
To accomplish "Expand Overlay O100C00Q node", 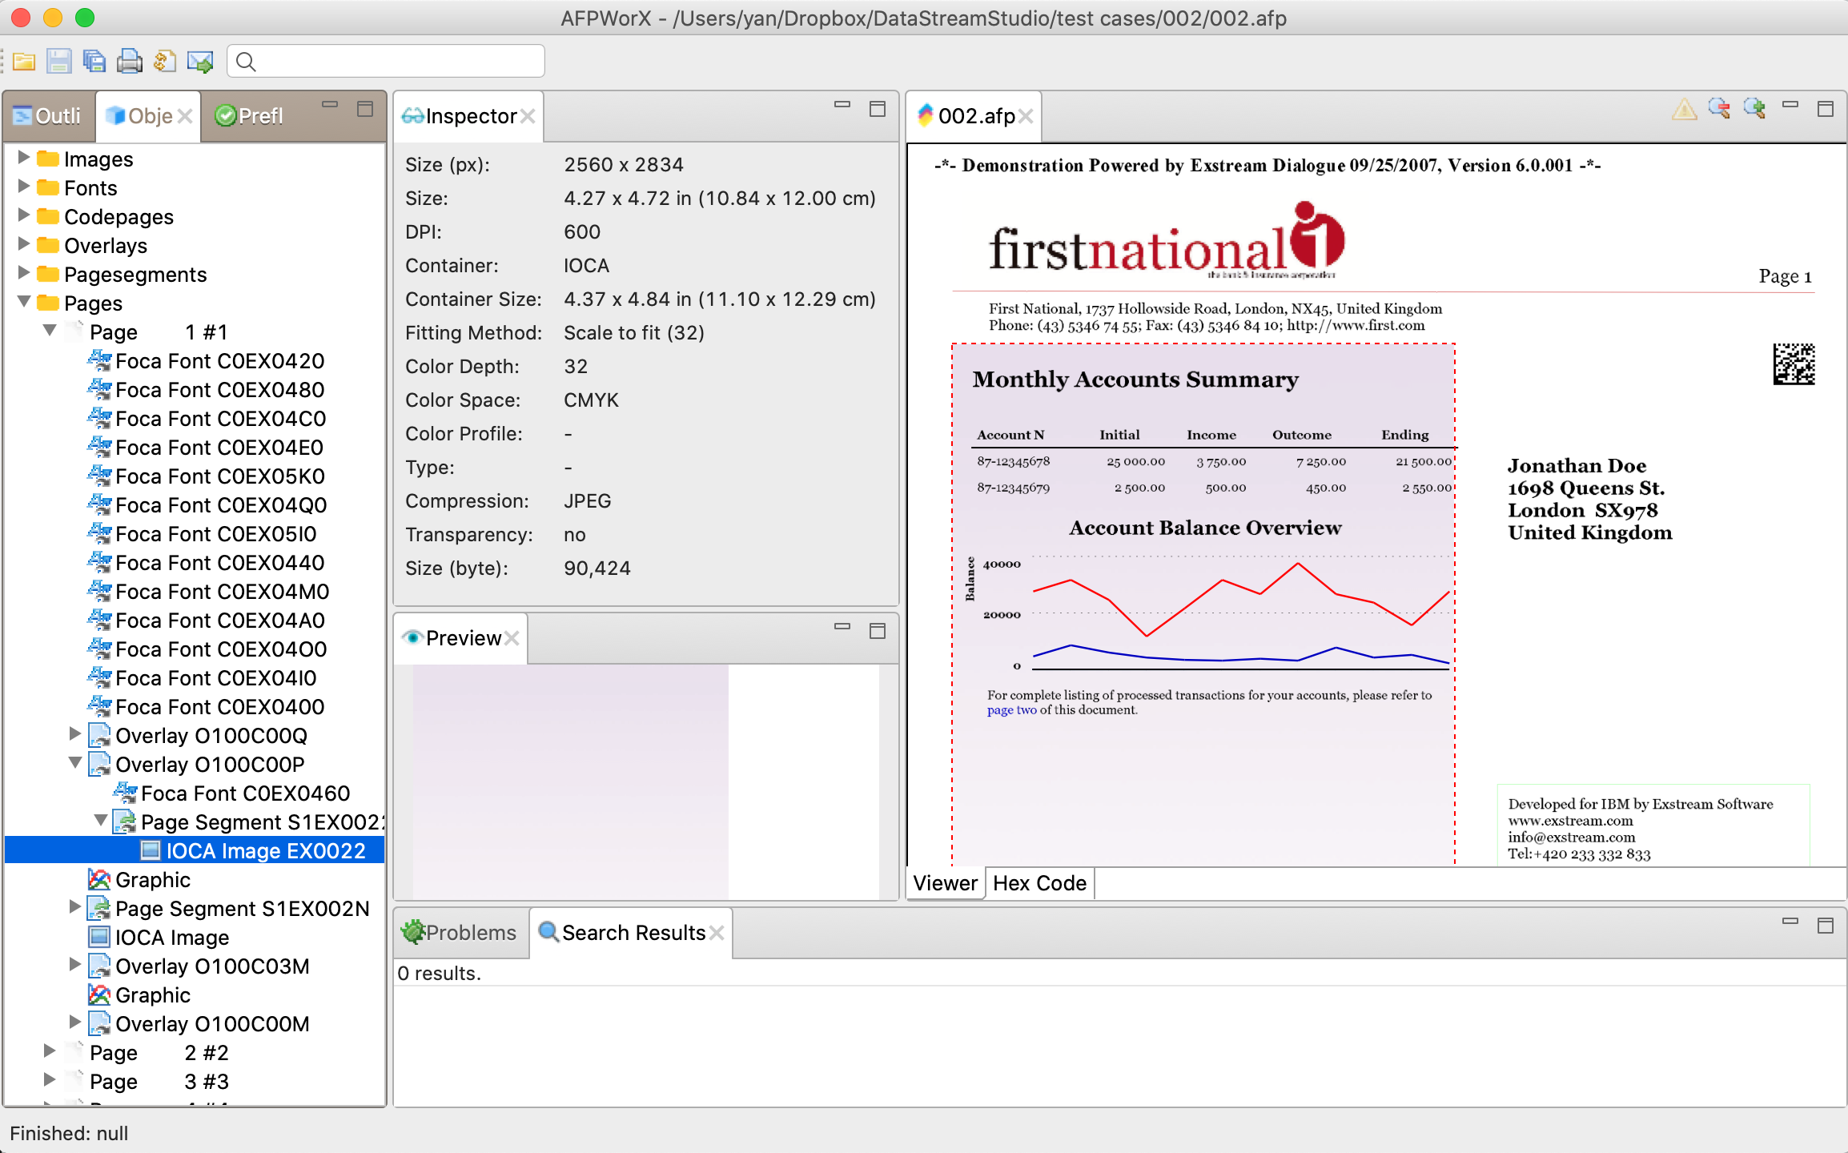I will coord(74,734).
